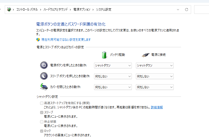Expand the address bar history dropdown
The image size is (209, 138).
[178, 10]
